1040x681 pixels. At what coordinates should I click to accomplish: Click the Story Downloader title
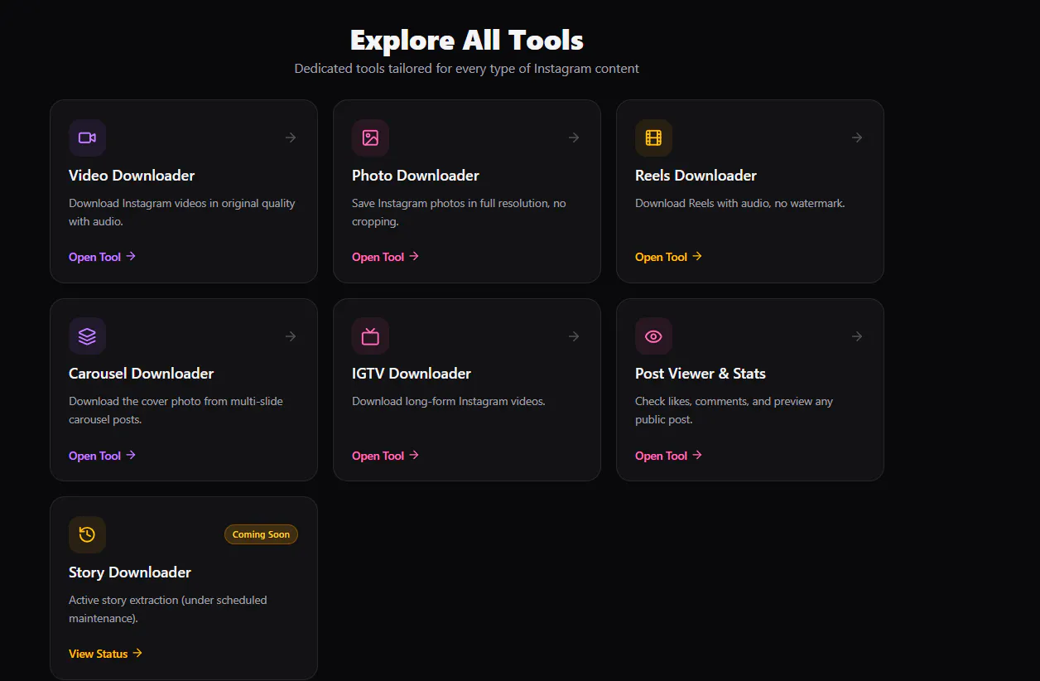coord(130,572)
